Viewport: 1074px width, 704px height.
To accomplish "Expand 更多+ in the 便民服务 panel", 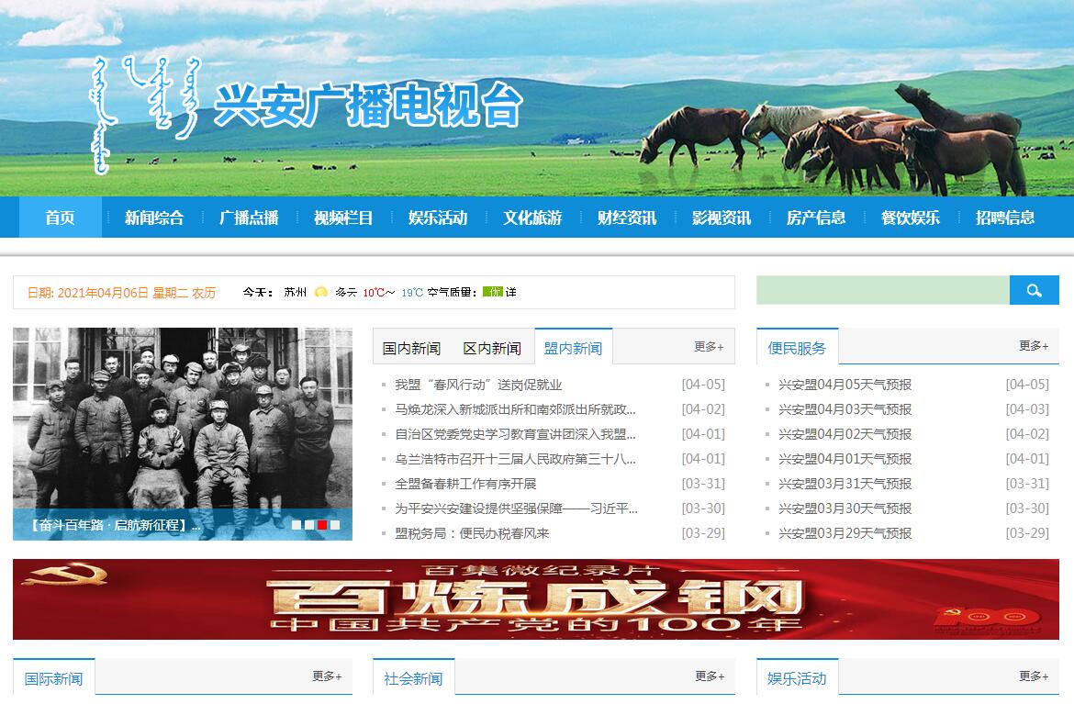I will tap(1033, 346).
